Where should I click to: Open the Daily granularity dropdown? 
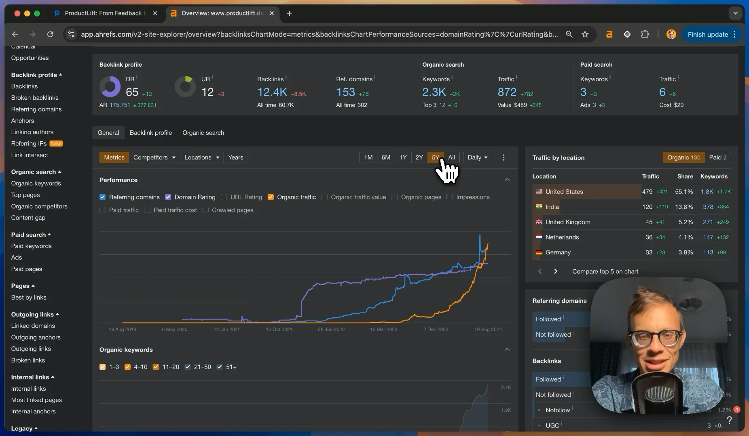(477, 157)
